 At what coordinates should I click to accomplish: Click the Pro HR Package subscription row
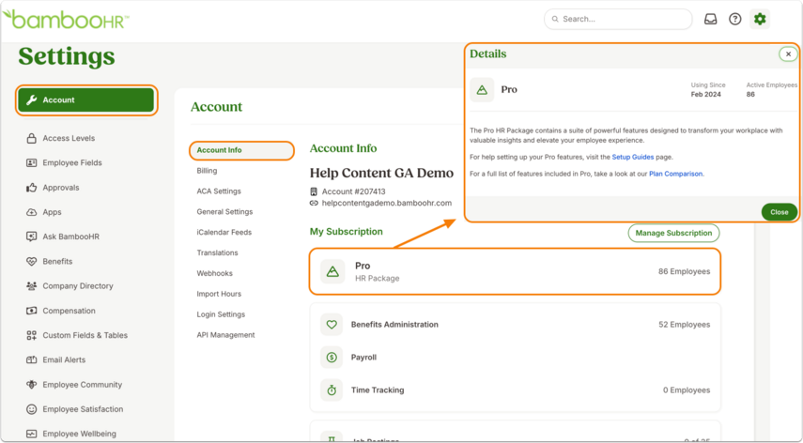tap(515, 271)
